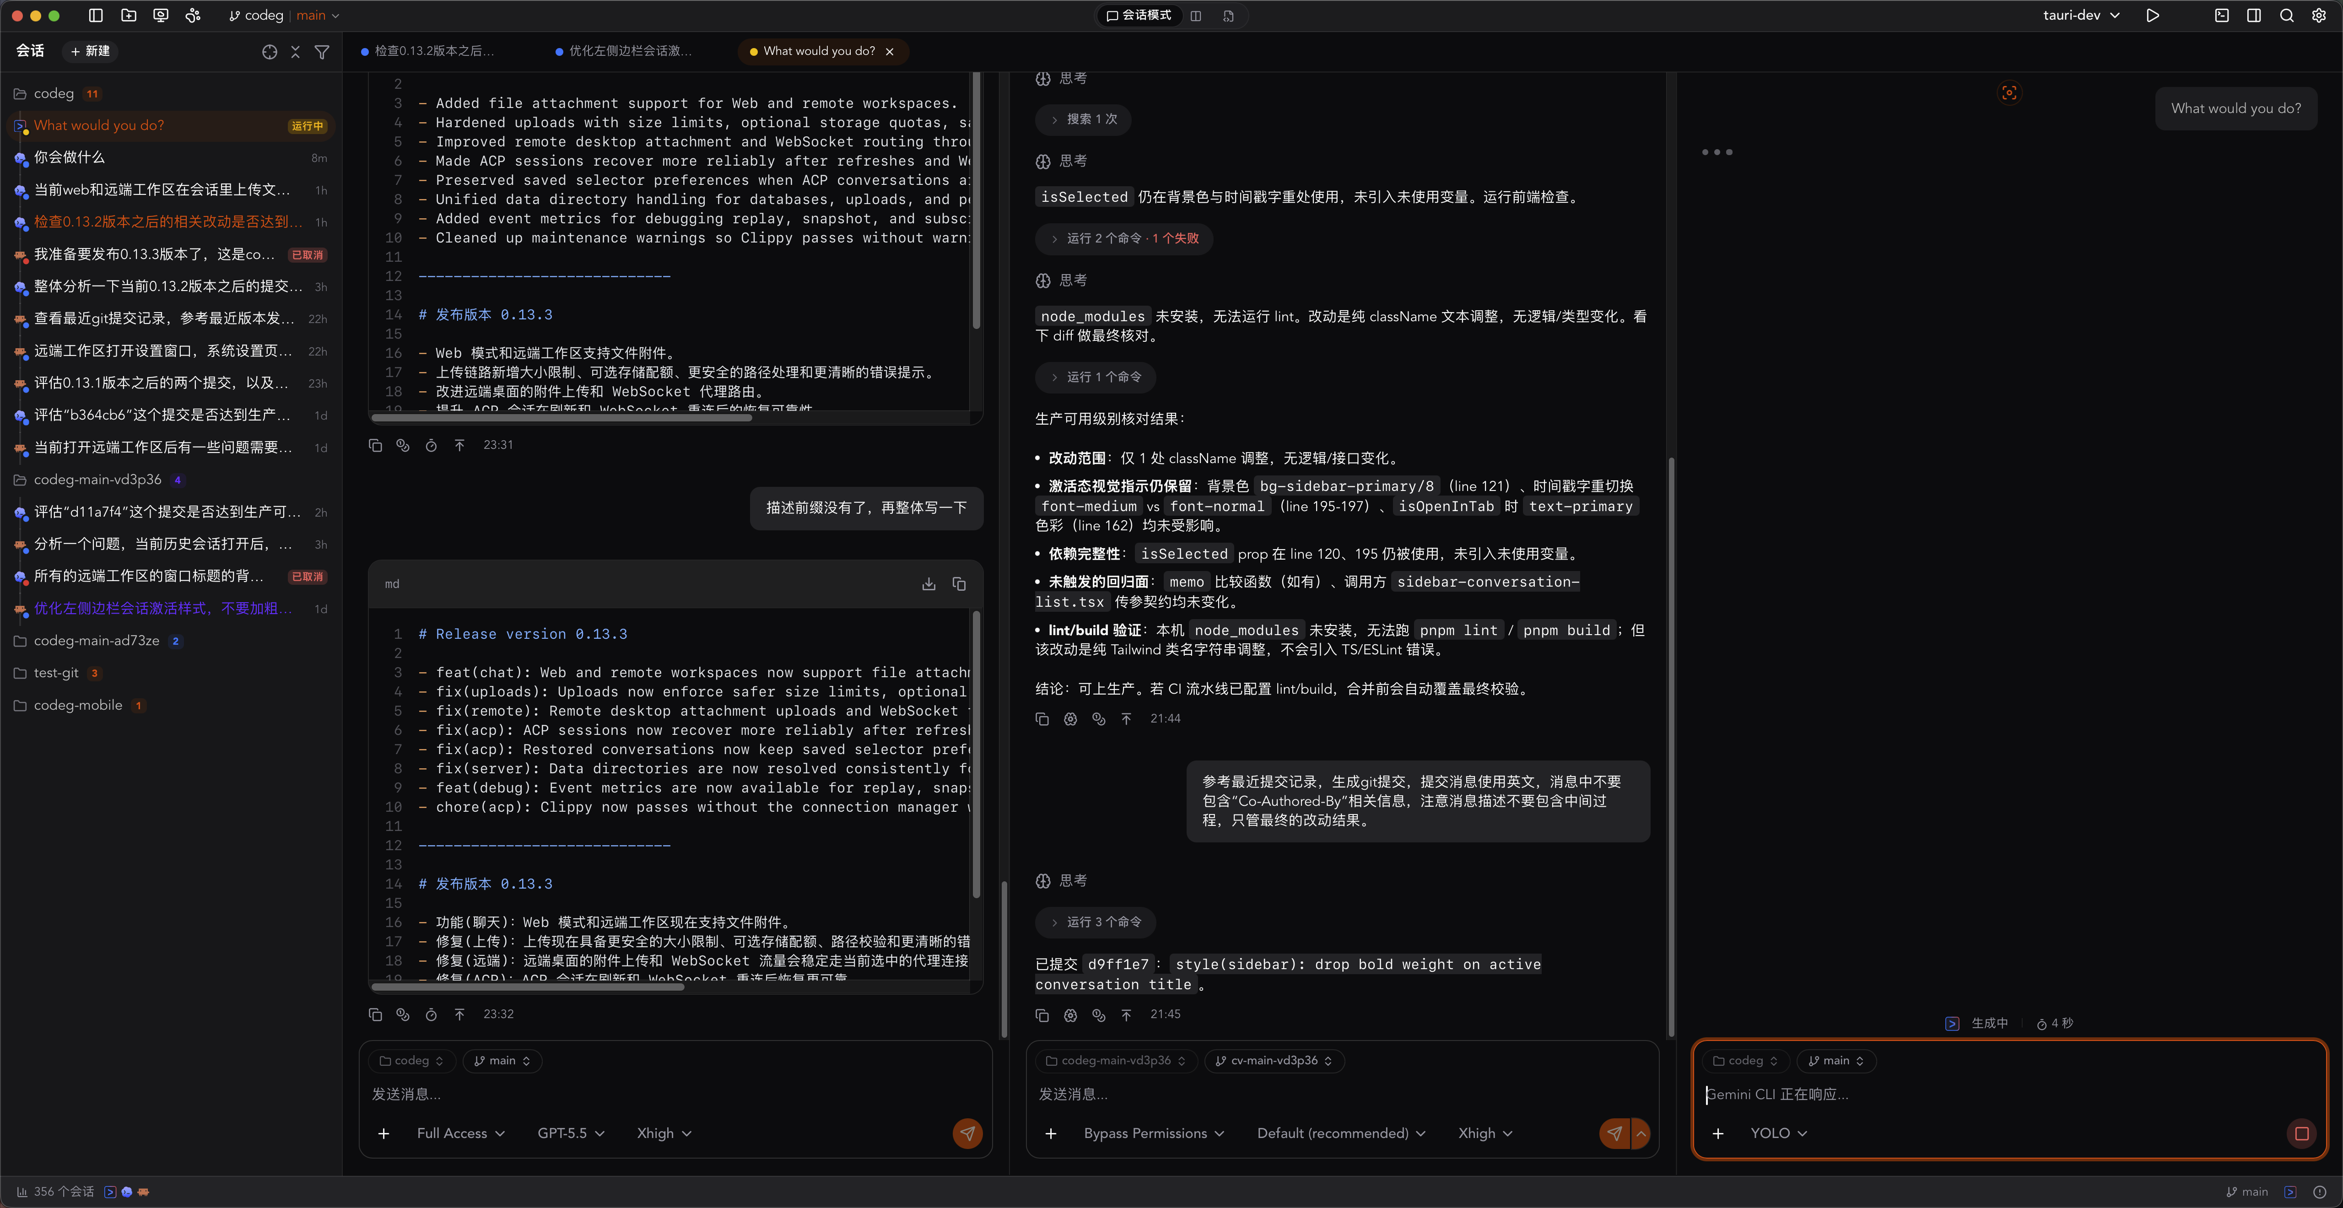The width and height of the screenshot is (2343, 1208).
Task: Open conversation 你会做什么
Action: [x=171, y=157]
